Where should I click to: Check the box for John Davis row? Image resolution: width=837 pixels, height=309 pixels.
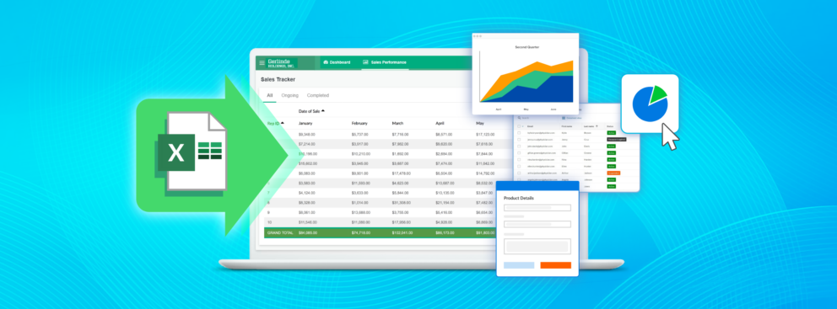click(x=519, y=146)
